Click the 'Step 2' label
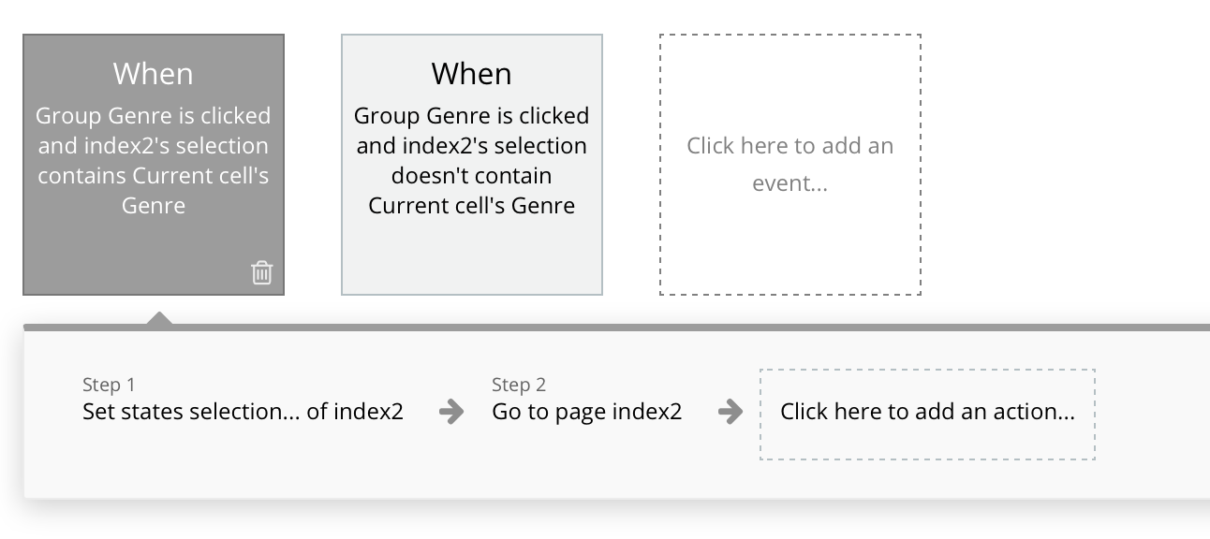Viewport: 1210px width, 539px height. (518, 385)
